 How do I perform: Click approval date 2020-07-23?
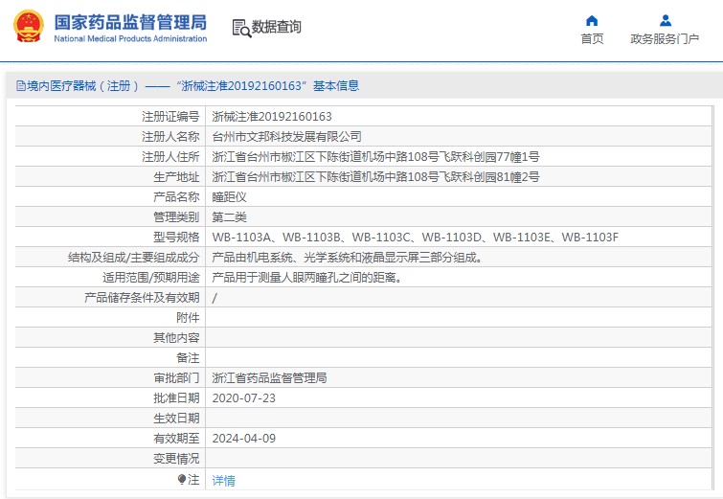[x=243, y=397]
